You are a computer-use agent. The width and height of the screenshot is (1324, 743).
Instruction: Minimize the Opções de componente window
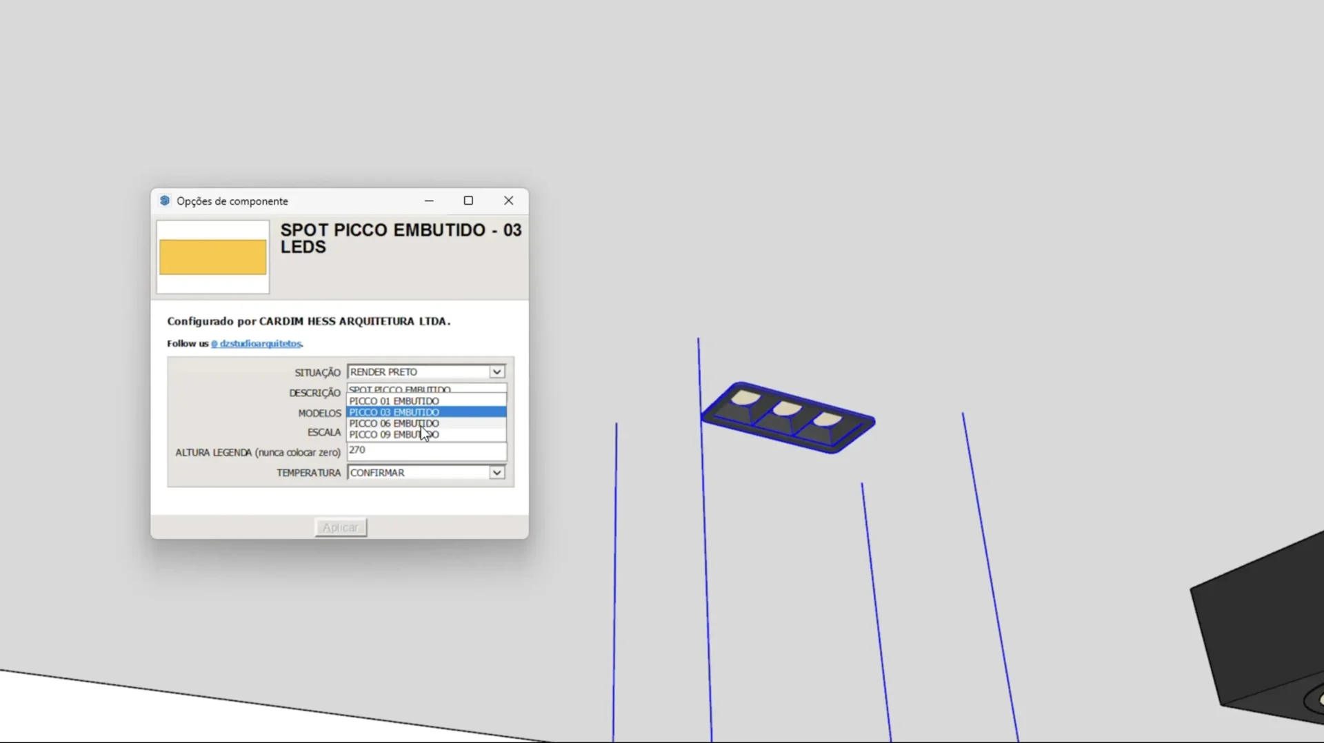(429, 201)
